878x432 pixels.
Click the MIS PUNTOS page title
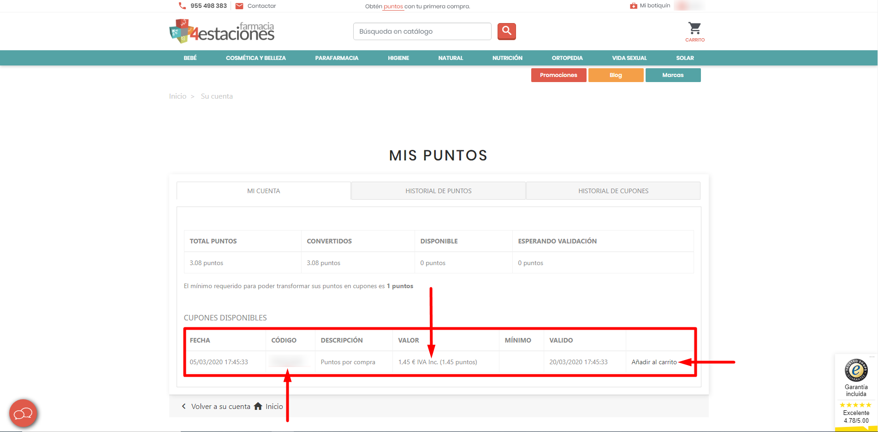[439, 155]
